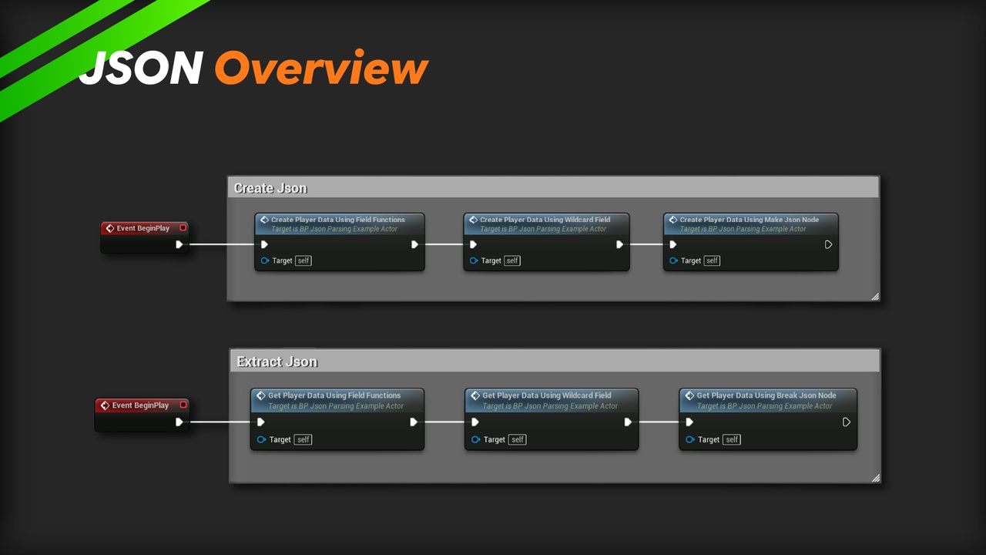Click the exec output pin of Get Player Data Using Field Functions
Image resolution: width=986 pixels, height=555 pixels.
point(414,422)
